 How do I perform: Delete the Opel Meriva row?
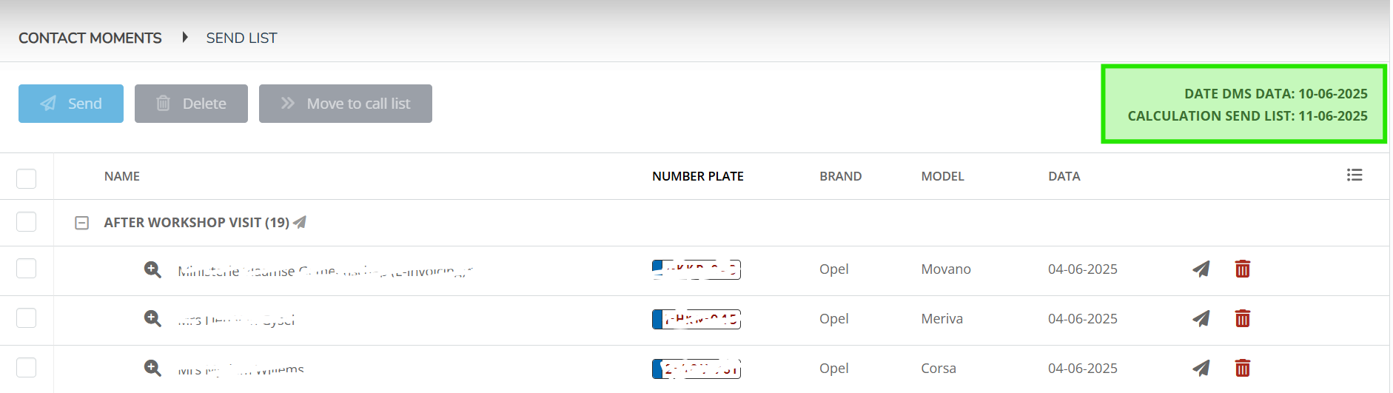[1243, 318]
